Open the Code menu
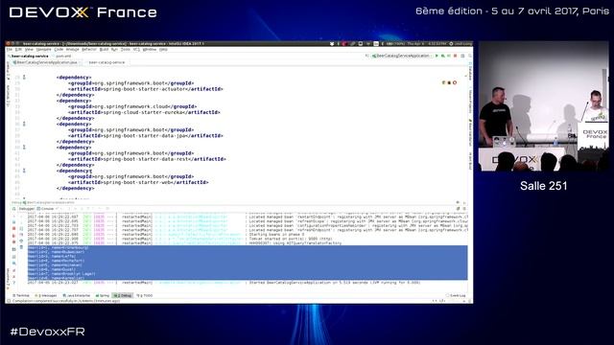 tap(59, 50)
